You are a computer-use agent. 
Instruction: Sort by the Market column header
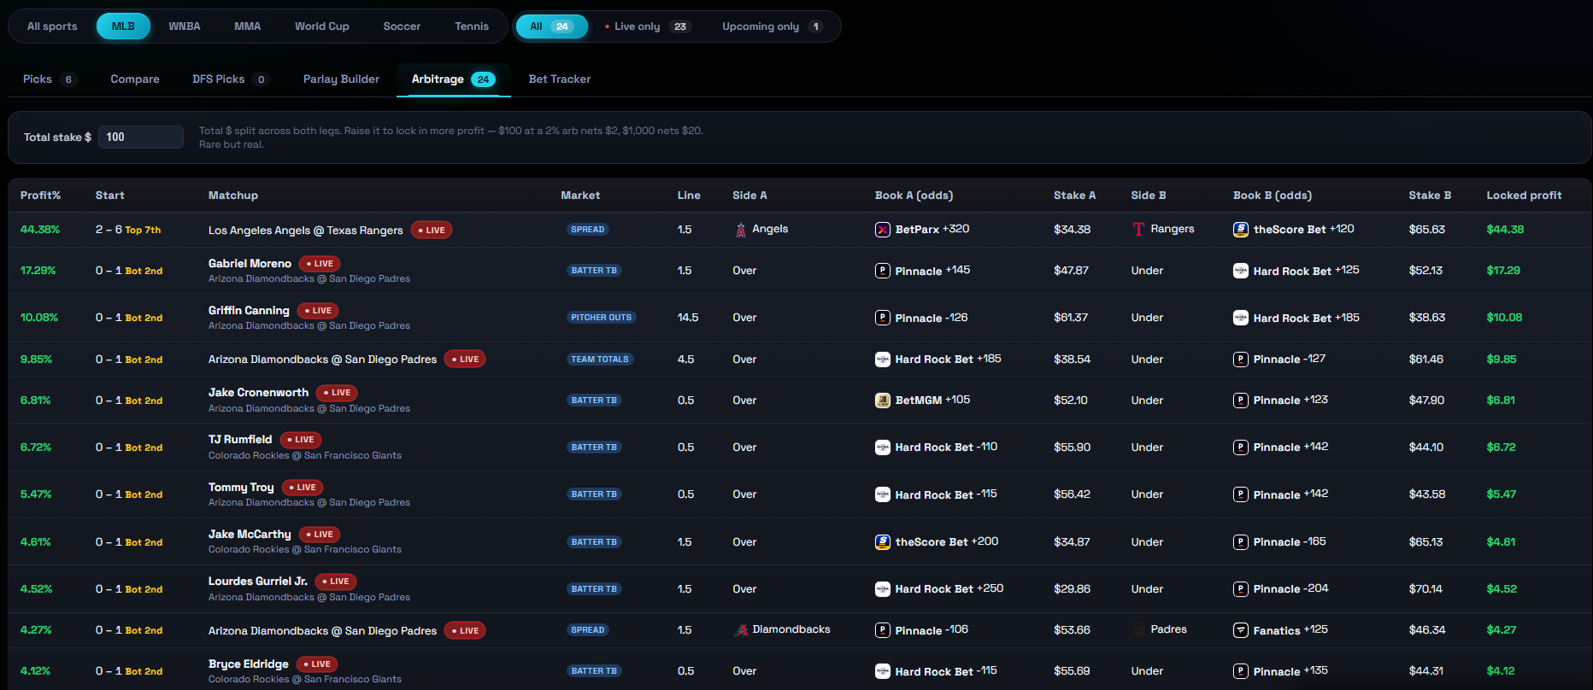(580, 196)
